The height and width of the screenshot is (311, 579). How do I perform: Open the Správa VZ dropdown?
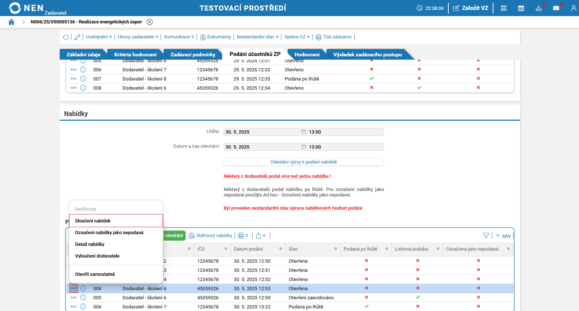(x=297, y=37)
